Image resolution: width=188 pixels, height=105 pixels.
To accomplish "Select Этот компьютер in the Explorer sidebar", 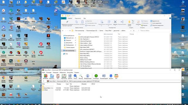I will tap(69, 50).
